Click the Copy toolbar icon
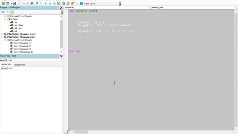Image resolution: width=238 pixels, height=134 pixels. pyautogui.click(x=23, y=3)
